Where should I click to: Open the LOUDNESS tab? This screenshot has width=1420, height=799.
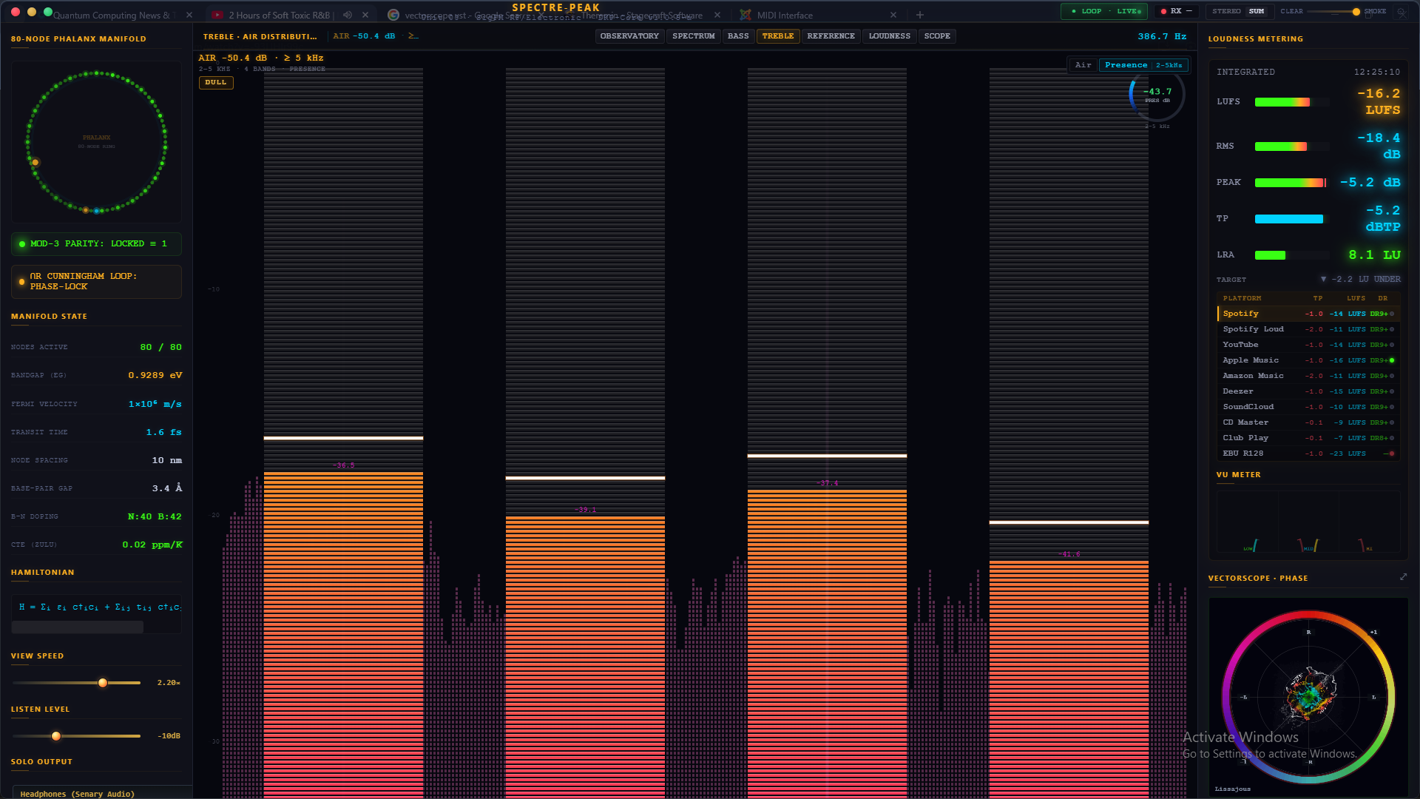pyautogui.click(x=890, y=36)
